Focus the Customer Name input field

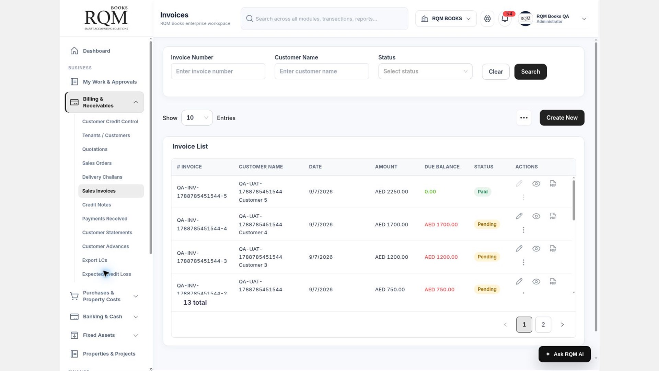(322, 71)
